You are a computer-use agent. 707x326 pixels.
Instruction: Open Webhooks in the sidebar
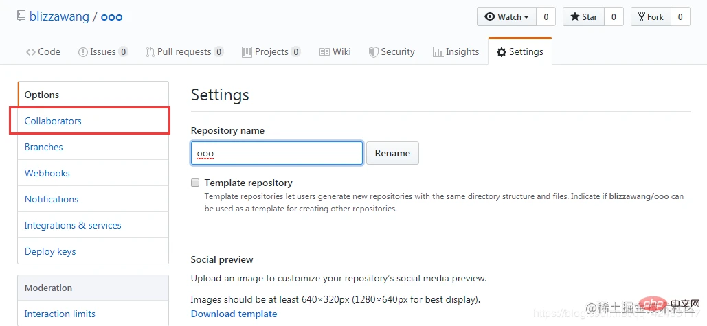[47, 173]
